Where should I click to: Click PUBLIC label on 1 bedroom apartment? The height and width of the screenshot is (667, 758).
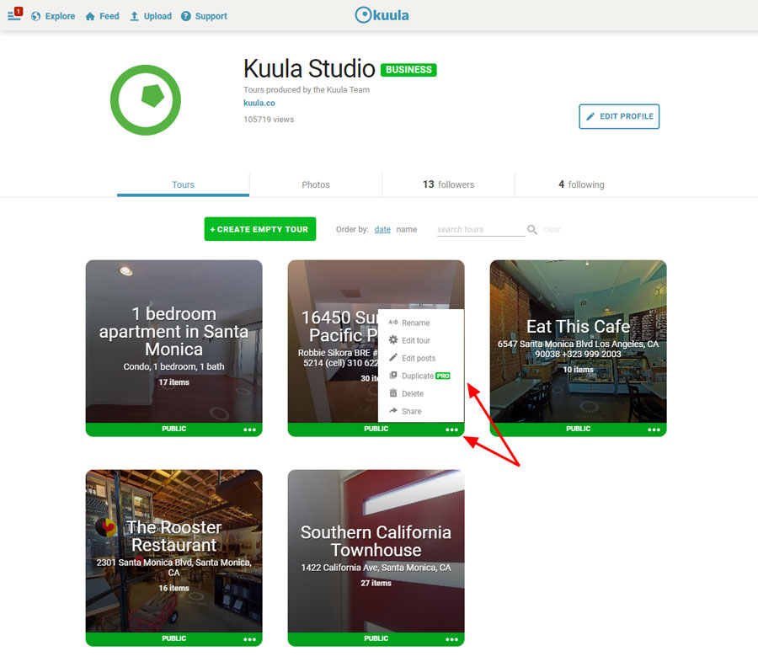coord(174,429)
